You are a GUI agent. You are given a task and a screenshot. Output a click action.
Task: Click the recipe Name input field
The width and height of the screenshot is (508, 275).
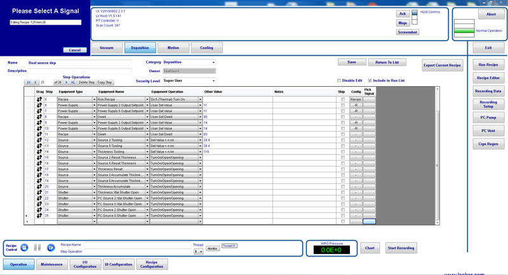click(x=79, y=63)
